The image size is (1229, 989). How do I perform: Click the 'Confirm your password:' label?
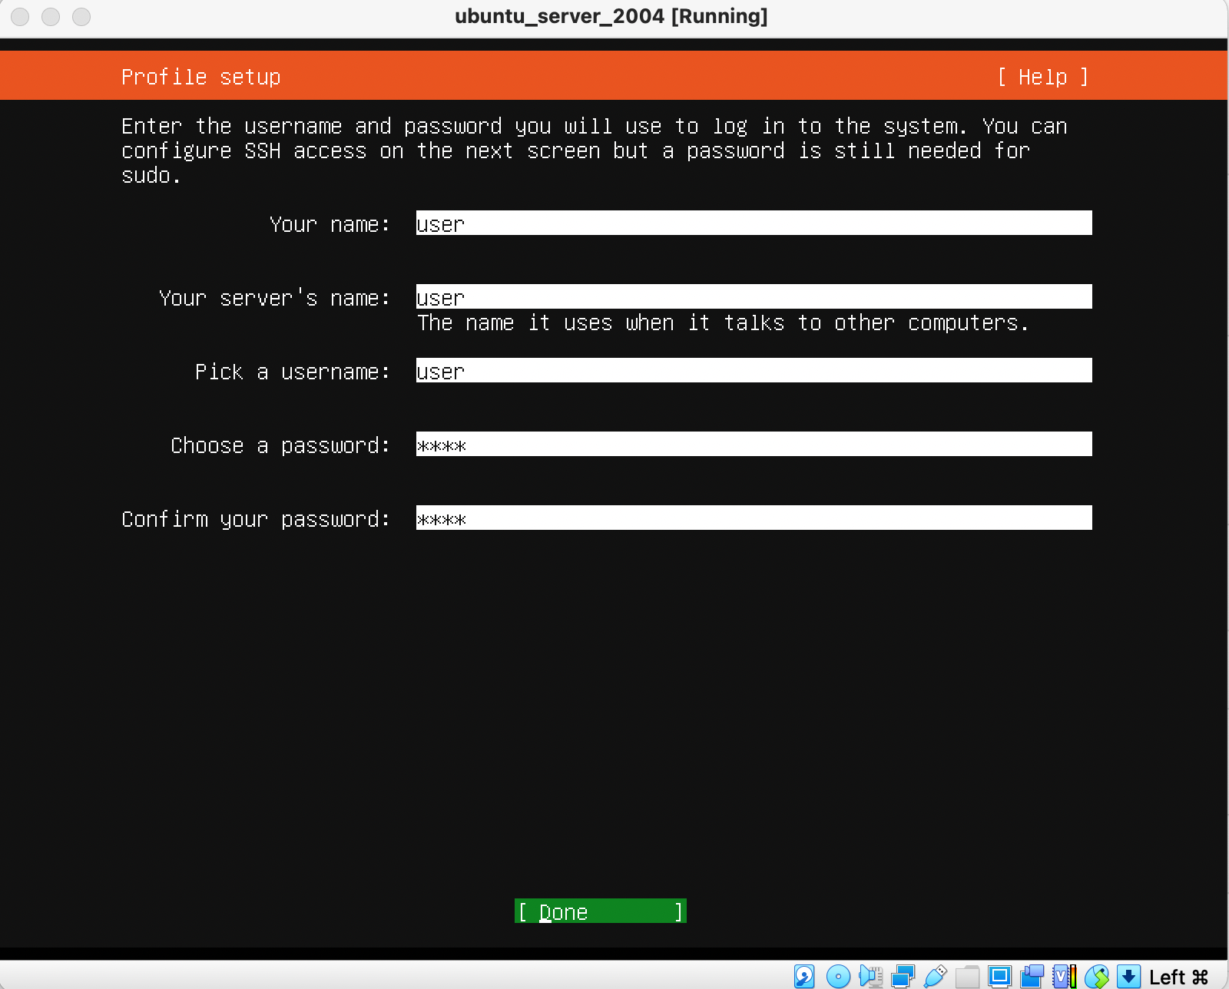256,519
